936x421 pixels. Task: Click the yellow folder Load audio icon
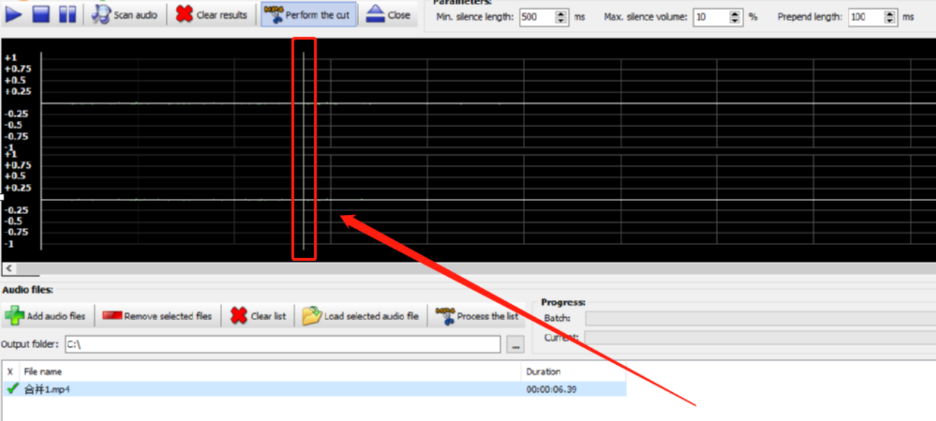point(312,316)
